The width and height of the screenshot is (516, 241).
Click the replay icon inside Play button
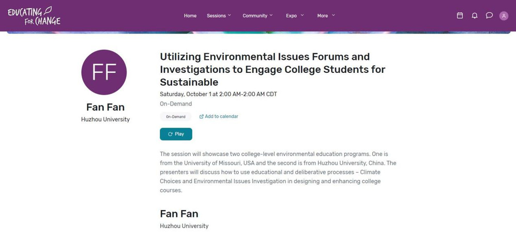point(170,134)
